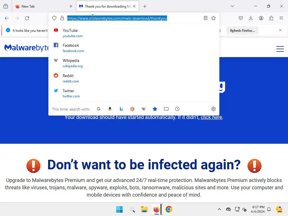This screenshot has height=216, width=288.
Task: Open the notification bar info icon
Action: pos(8,30)
